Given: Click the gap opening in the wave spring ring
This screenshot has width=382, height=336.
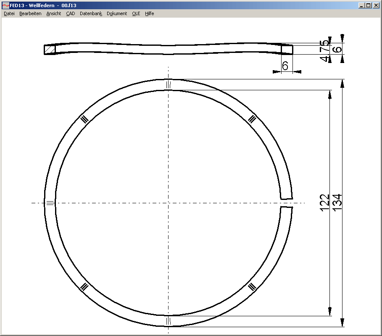Looking at the screenshot, I should pyautogui.click(x=286, y=203).
